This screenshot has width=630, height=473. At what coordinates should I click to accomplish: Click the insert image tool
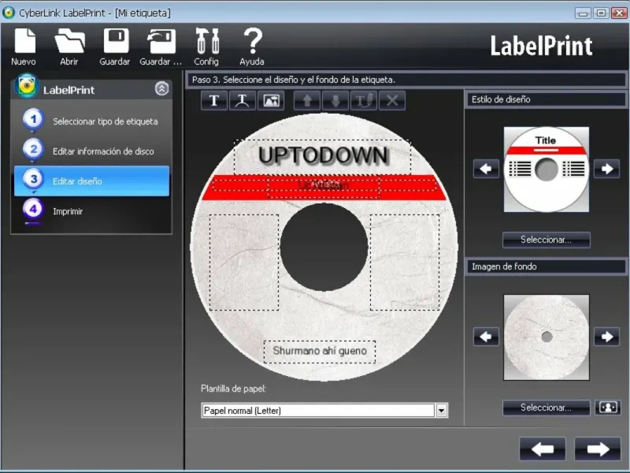pyautogui.click(x=271, y=101)
